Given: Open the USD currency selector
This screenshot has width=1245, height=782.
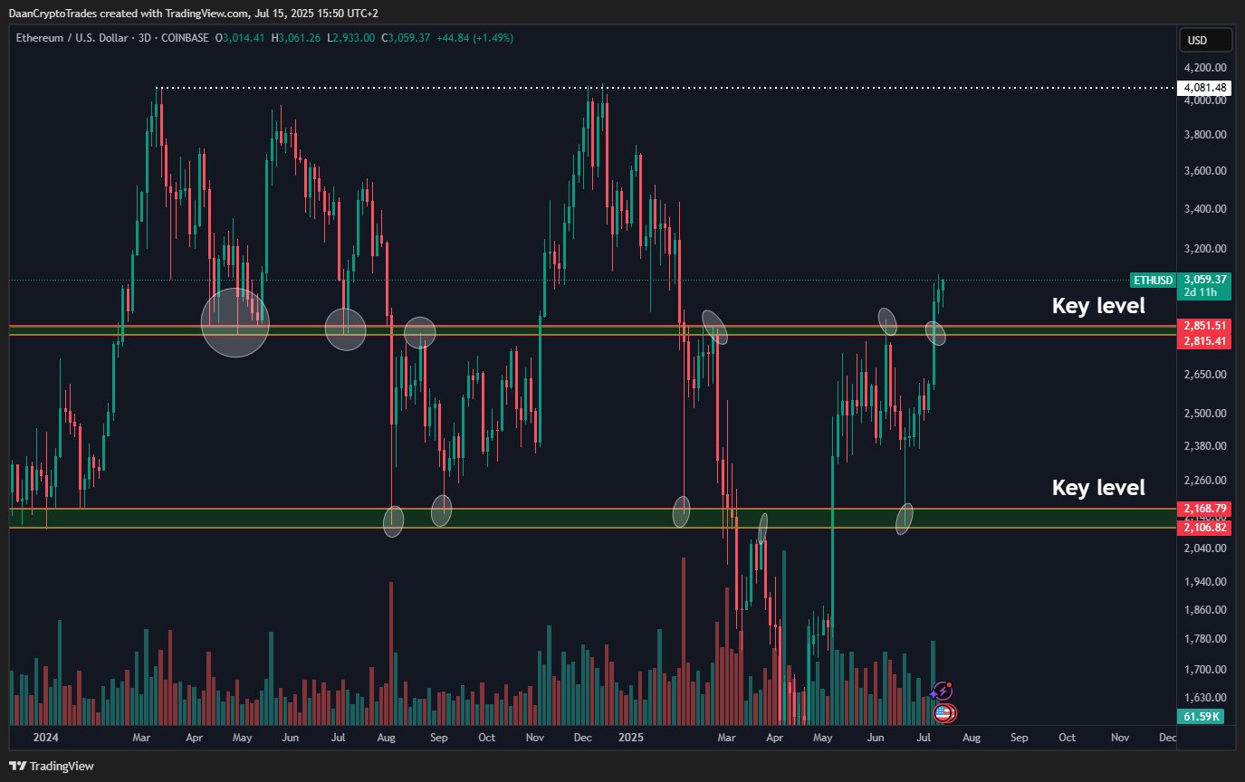Looking at the screenshot, I should [1205, 40].
